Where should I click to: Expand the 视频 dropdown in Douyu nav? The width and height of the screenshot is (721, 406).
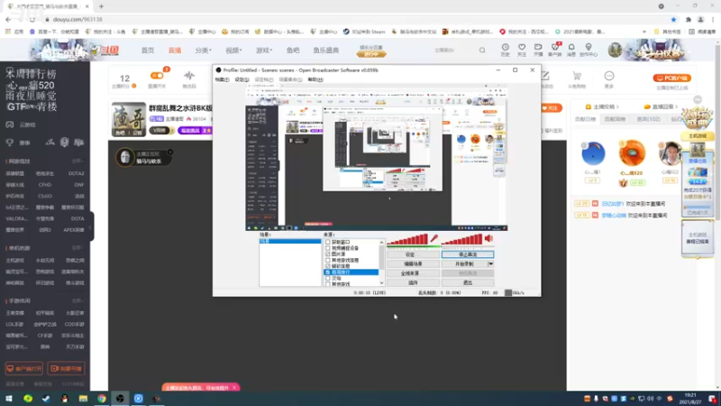[233, 51]
